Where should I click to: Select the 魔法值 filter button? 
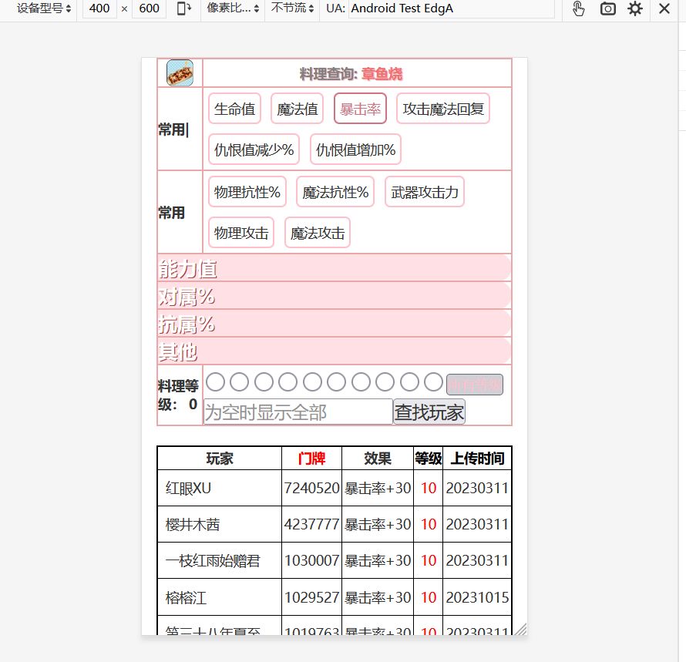[x=297, y=109]
